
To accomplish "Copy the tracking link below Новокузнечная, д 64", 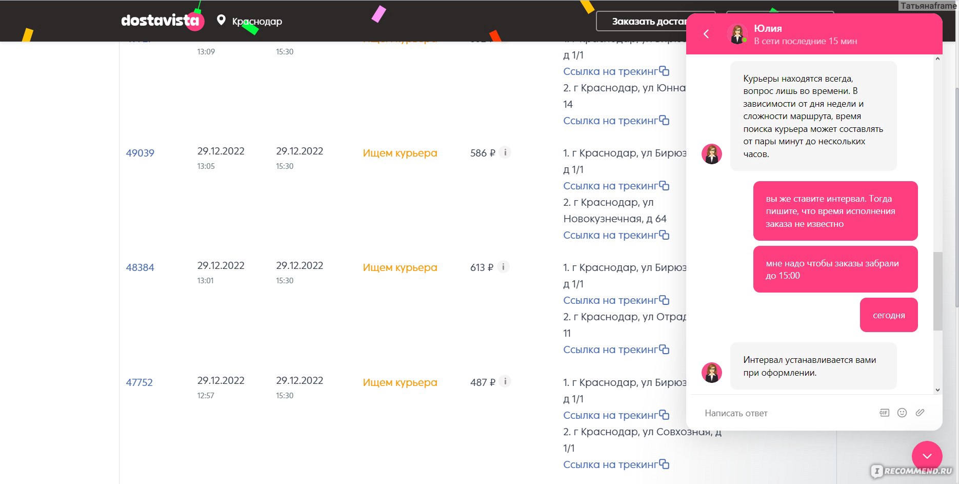I will pyautogui.click(x=664, y=235).
